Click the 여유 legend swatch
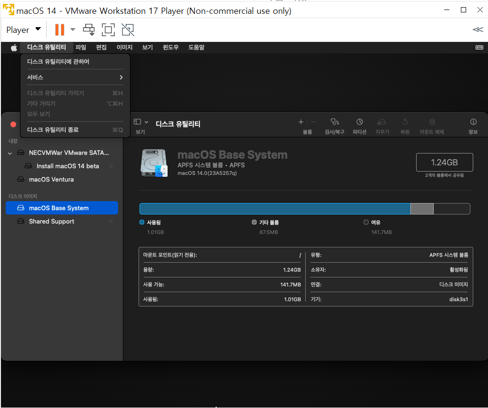 [366, 222]
